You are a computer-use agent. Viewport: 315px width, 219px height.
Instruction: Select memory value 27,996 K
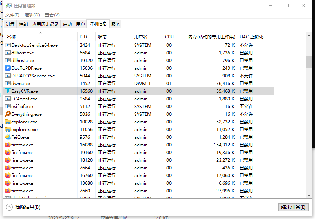pos(225,191)
